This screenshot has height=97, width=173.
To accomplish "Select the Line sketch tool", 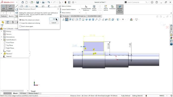I will 17,6.
